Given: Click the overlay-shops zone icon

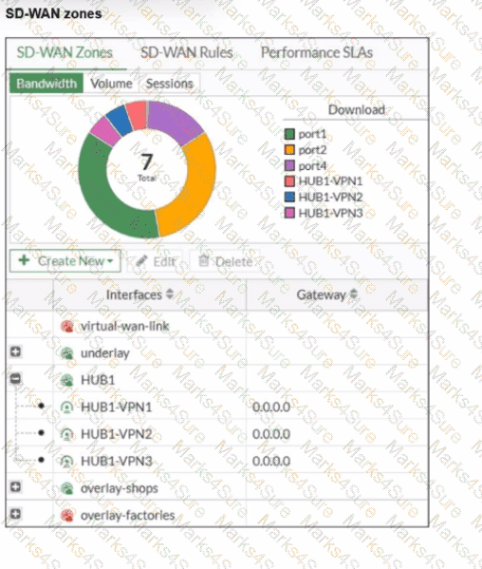Looking at the screenshot, I should (67, 488).
